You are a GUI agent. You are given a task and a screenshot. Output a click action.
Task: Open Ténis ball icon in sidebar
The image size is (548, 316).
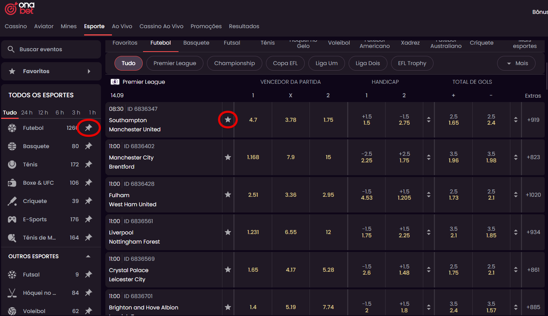[12, 165]
